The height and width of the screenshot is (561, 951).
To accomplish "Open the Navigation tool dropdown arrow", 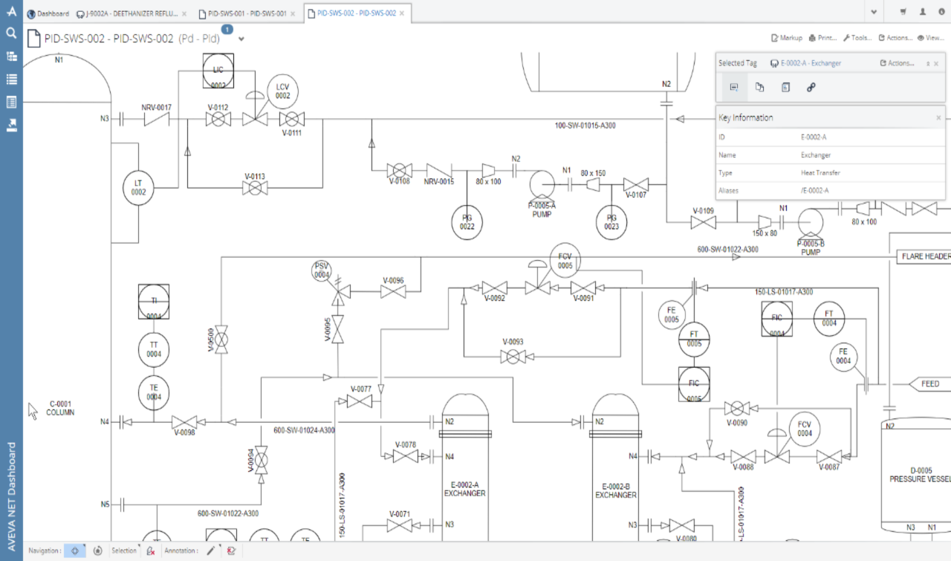I will (x=85, y=546).
